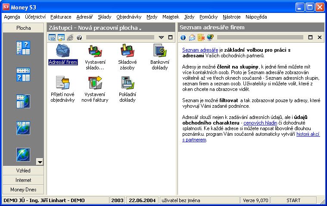
Task: Open the Skladové zásoby shortcut
Action: click(x=127, y=57)
